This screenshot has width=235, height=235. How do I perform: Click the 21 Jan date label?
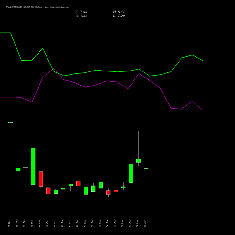137,224
